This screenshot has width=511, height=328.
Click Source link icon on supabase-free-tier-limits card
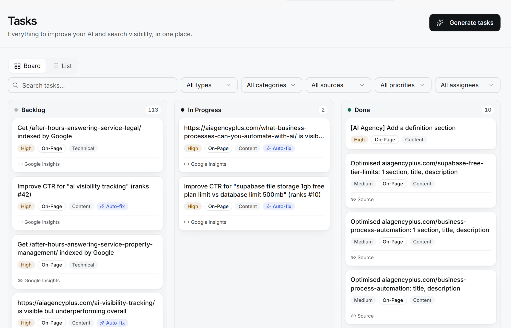(353, 199)
